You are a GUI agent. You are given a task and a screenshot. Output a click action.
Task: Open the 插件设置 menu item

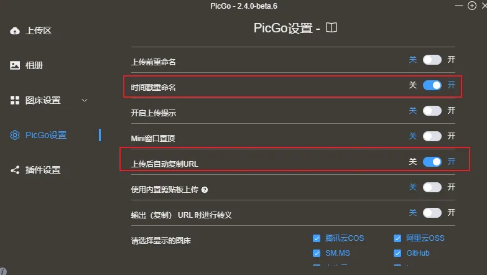click(x=43, y=170)
